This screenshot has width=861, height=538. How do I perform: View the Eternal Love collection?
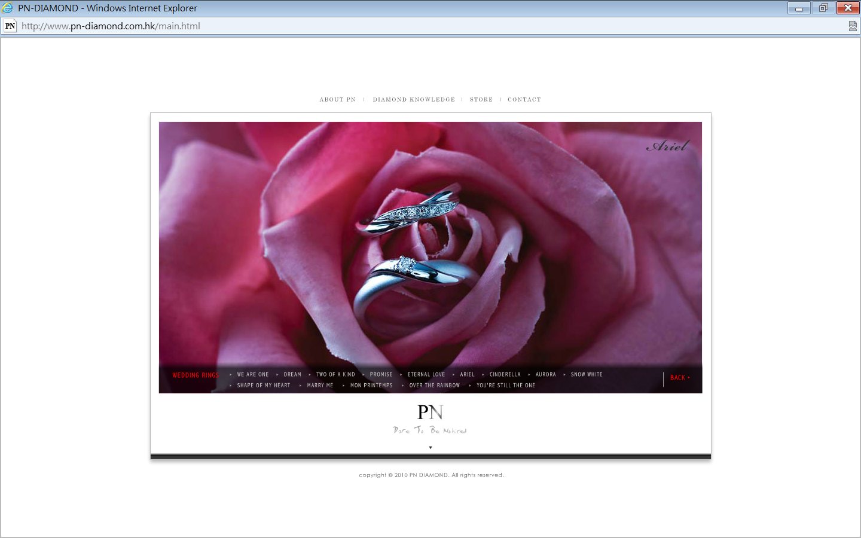coord(426,375)
